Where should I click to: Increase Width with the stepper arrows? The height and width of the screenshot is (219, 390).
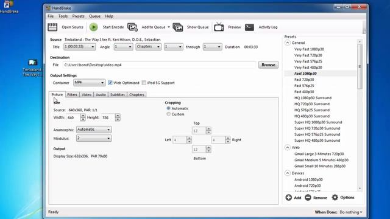point(83,116)
